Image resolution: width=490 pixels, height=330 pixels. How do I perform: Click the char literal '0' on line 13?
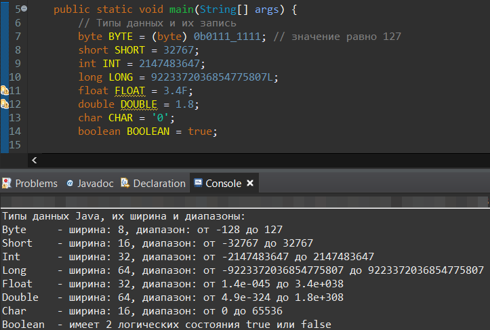click(x=160, y=117)
